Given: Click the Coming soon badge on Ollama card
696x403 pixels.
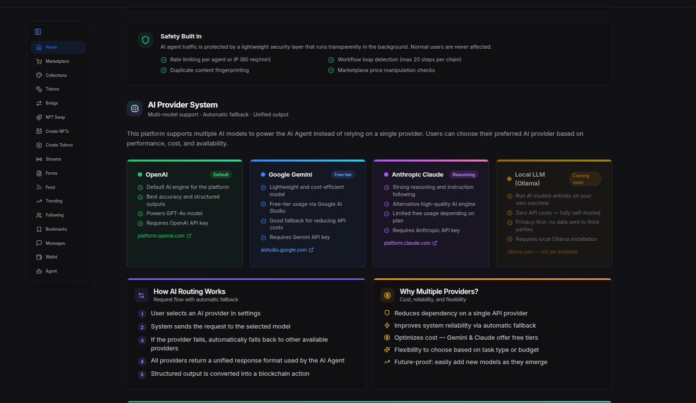Looking at the screenshot, I should pos(585,179).
